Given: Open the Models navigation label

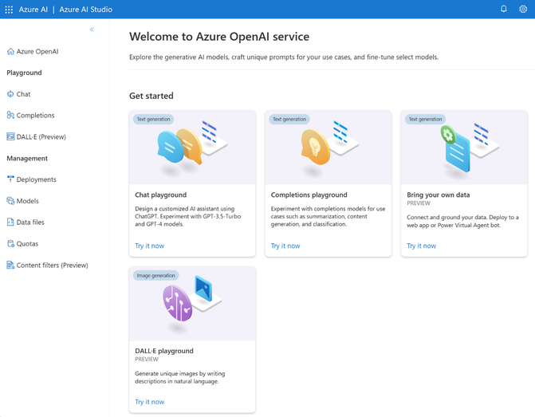Looking at the screenshot, I should [x=28, y=201].
